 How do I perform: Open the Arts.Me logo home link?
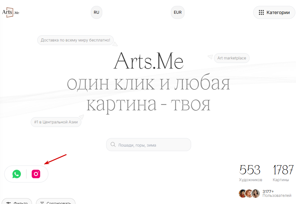pyautogui.click(x=10, y=12)
